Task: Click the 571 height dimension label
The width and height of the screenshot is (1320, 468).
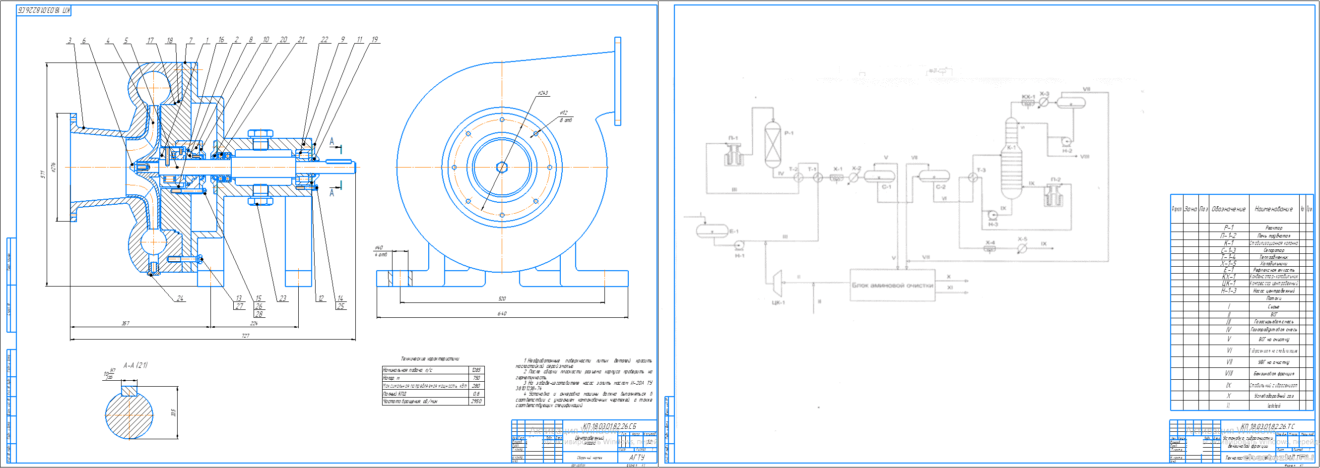Action: (x=43, y=174)
